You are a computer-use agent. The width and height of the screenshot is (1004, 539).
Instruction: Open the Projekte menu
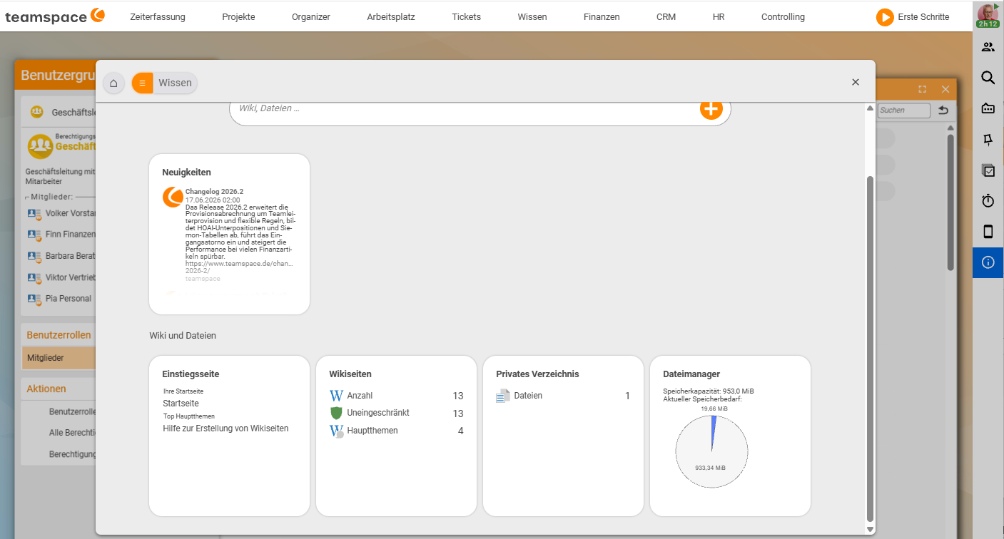pos(238,17)
